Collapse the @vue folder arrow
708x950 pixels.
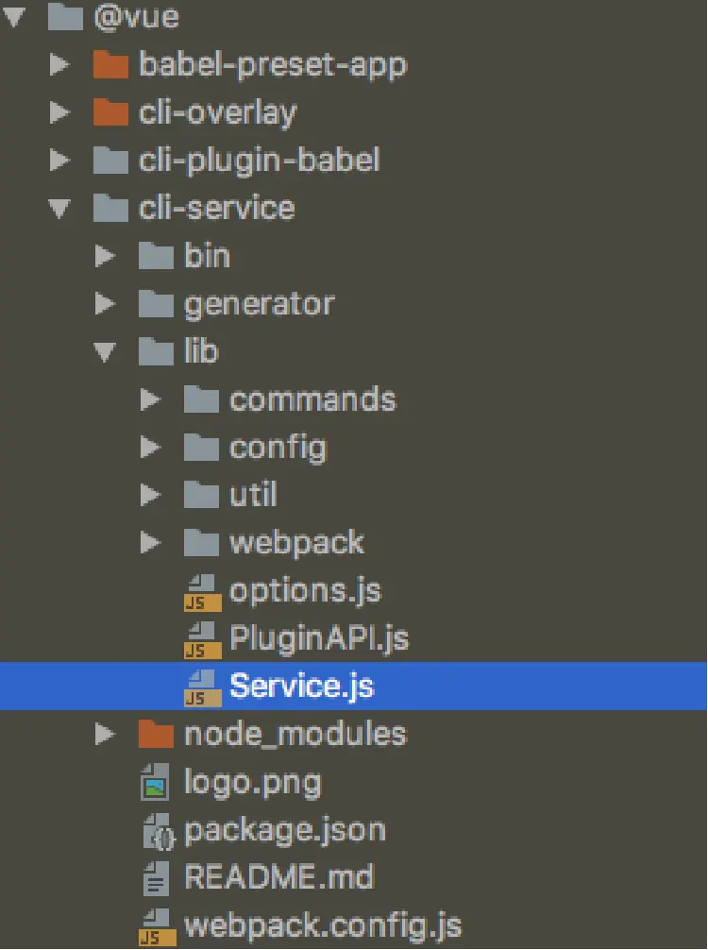click(x=14, y=17)
